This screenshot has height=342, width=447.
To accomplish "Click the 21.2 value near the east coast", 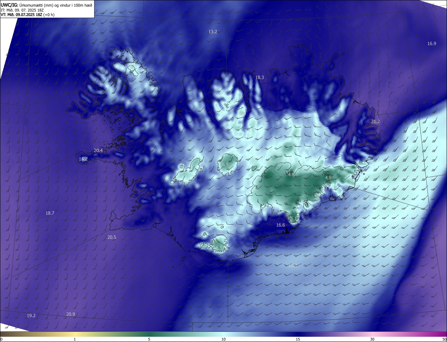I will click(x=375, y=121).
